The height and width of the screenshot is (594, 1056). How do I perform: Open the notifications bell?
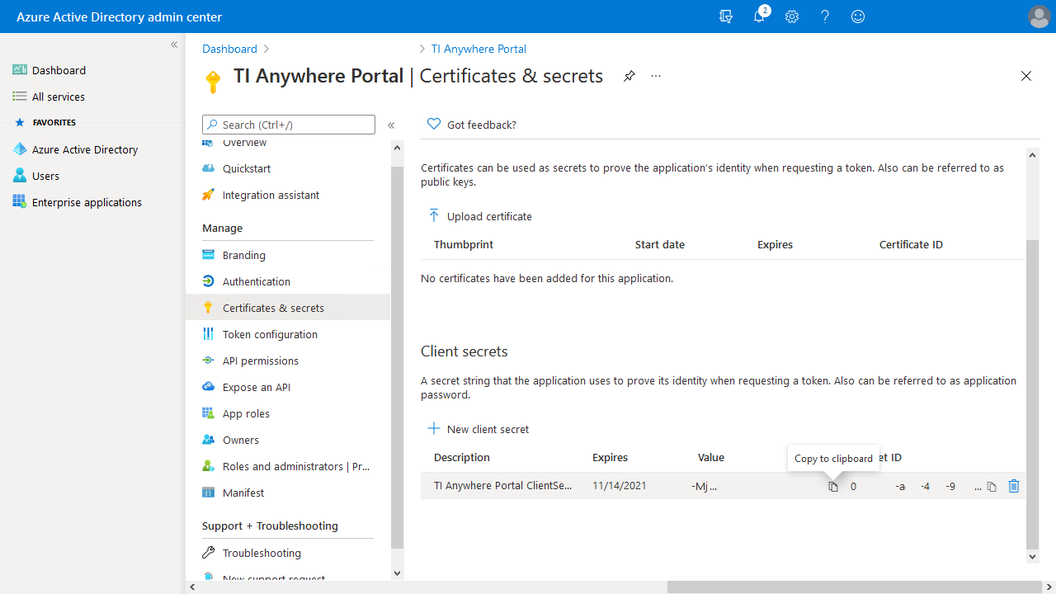click(x=760, y=16)
